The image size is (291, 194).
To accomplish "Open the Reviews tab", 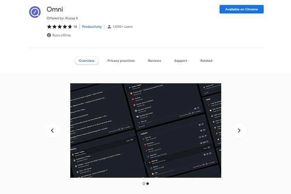I will point(154,61).
